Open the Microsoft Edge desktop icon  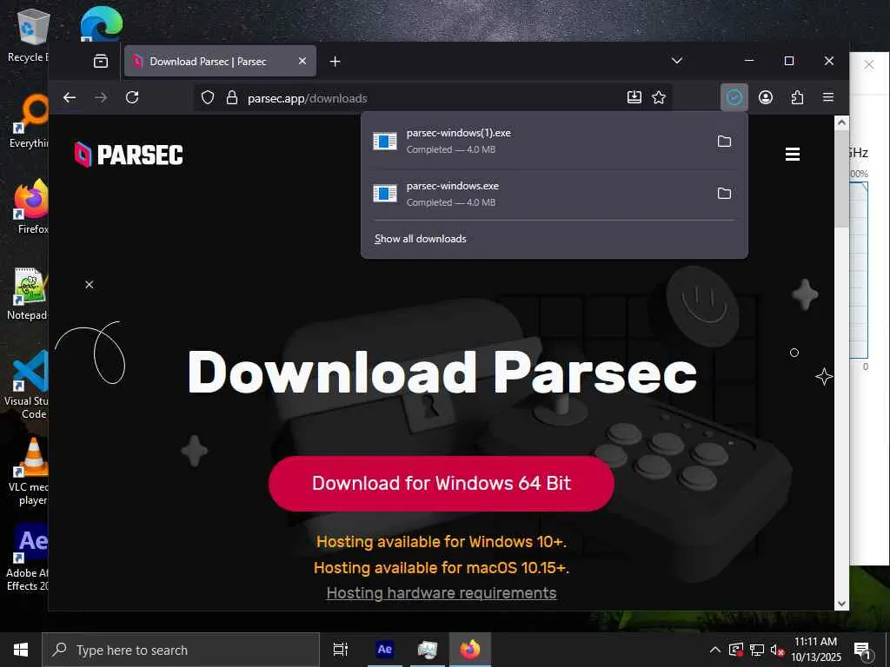(101, 23)
